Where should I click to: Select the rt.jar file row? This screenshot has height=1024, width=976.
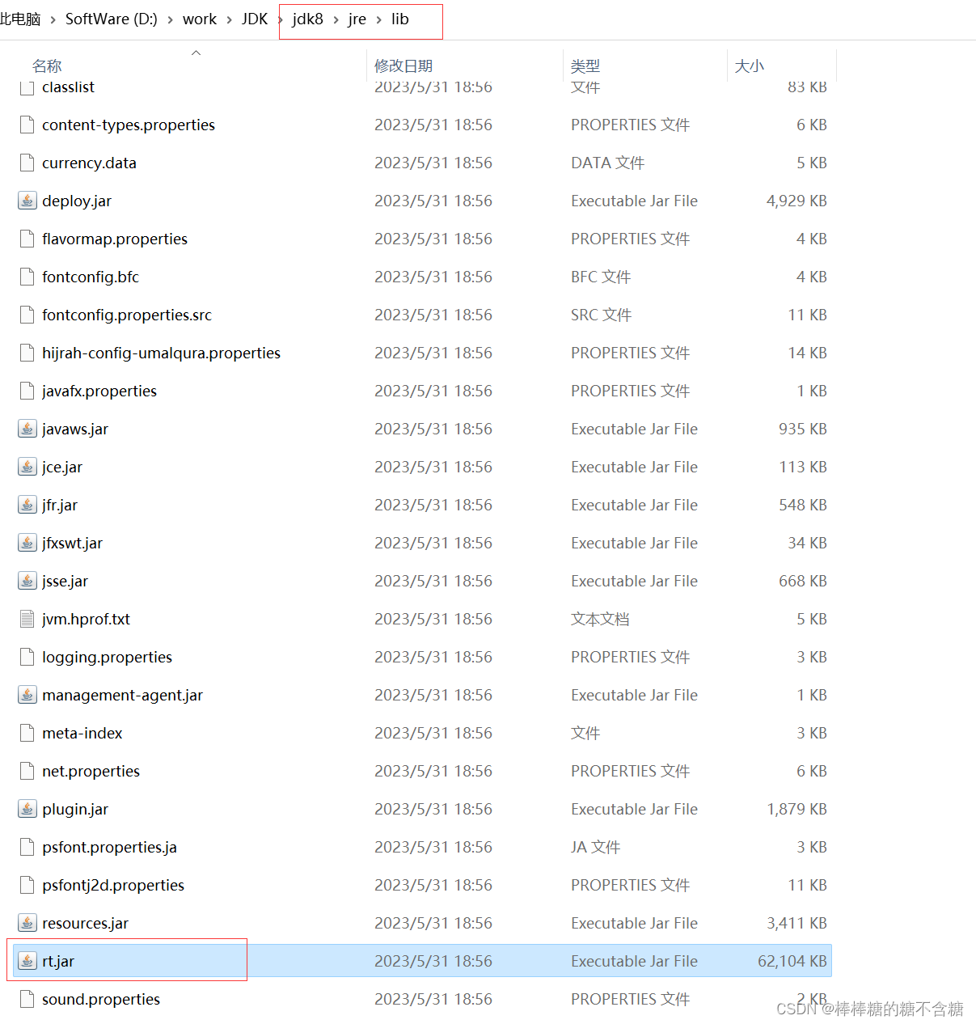point(243,960)
